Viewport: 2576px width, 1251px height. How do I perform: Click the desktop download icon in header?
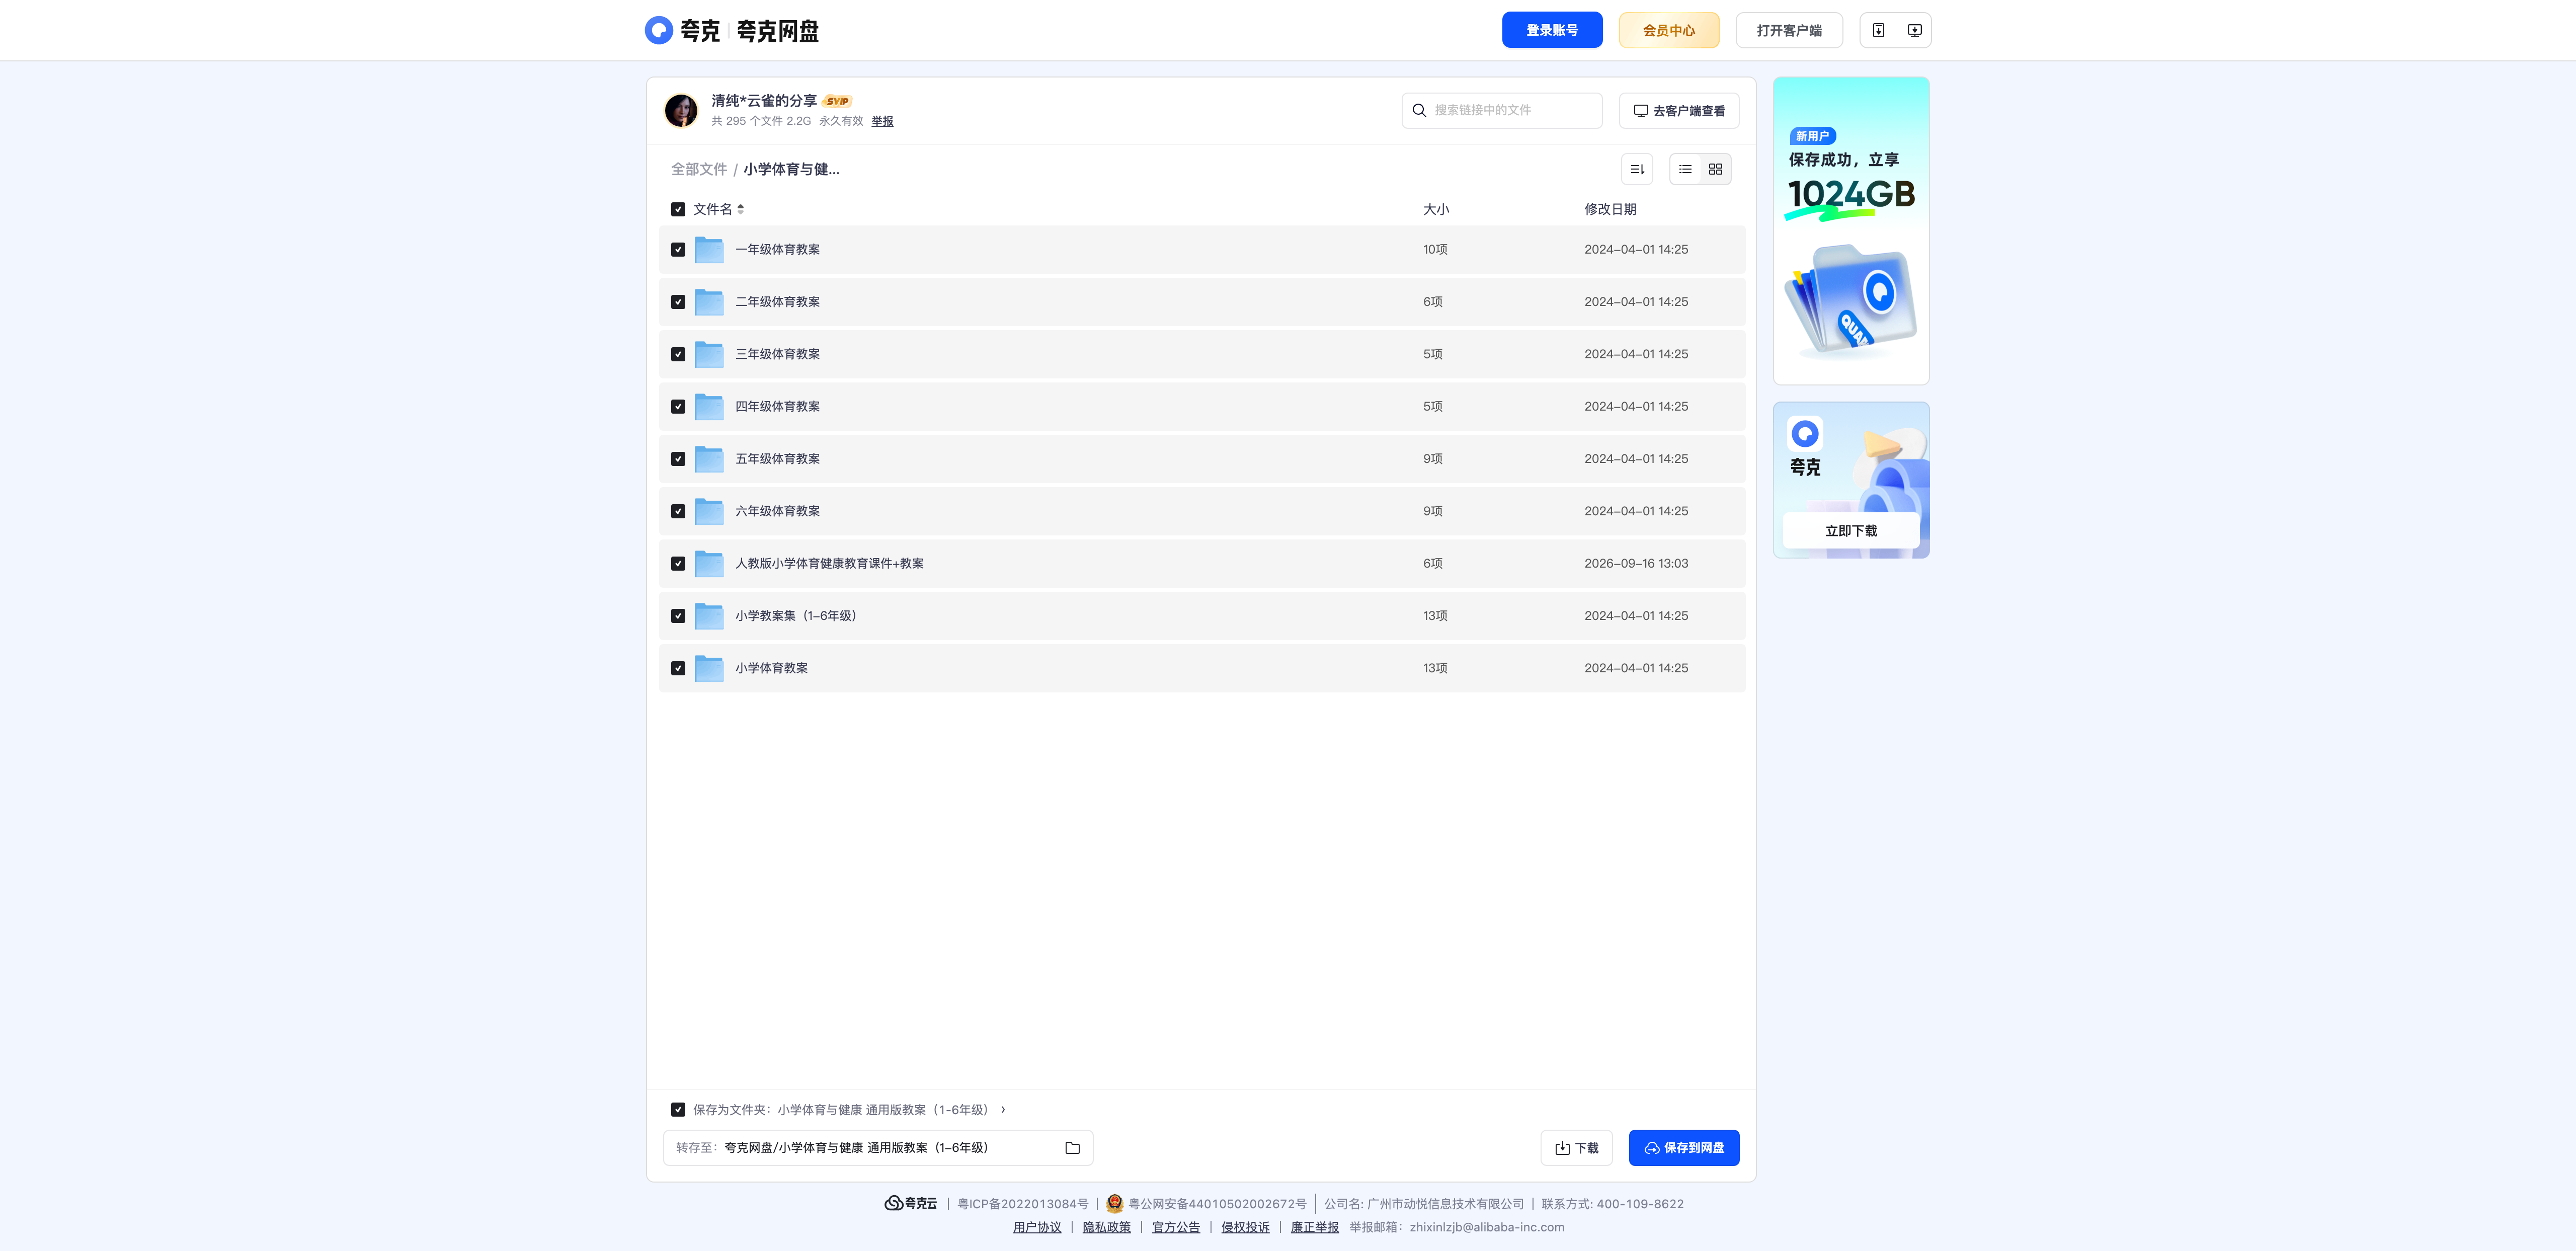[1914, 30]
